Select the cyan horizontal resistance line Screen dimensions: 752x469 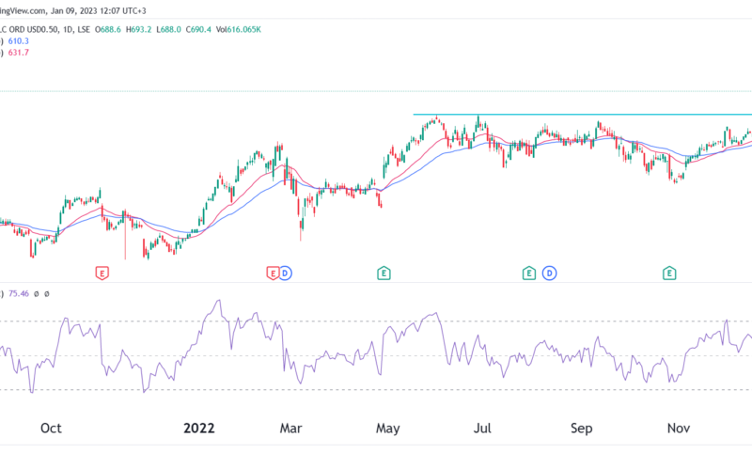[x=582, y=115]
